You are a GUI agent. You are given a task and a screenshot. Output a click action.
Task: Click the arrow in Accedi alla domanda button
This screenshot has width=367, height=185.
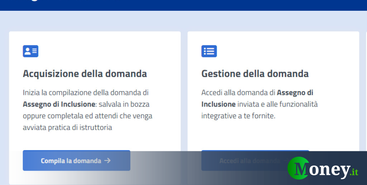click(x=286, y=161)
